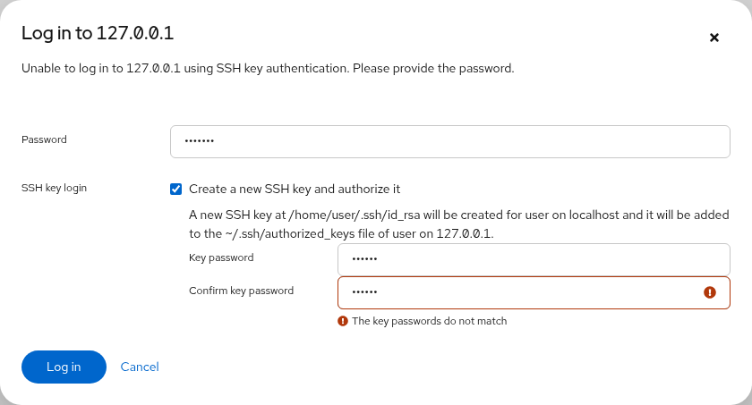Click the 'Create a new SSH key and authorize it' label
The height and width of the screenshot is (405, 752).
(x=295, y=190)
